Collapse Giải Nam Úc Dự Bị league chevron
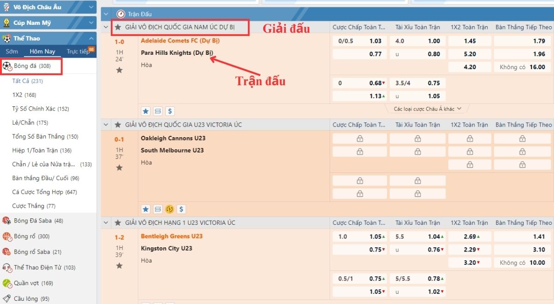Viewport: 554px width, 304px height. (107, 27)
